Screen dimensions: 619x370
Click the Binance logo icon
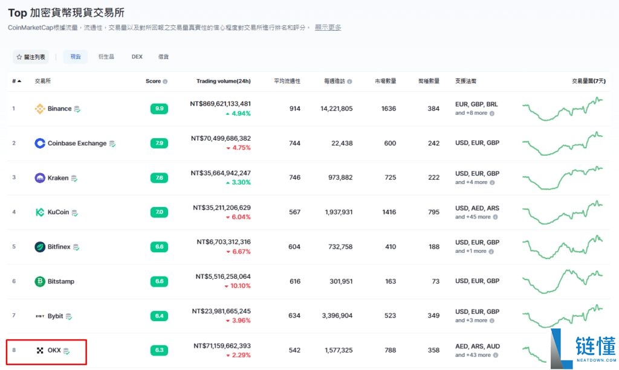point(40,109)
